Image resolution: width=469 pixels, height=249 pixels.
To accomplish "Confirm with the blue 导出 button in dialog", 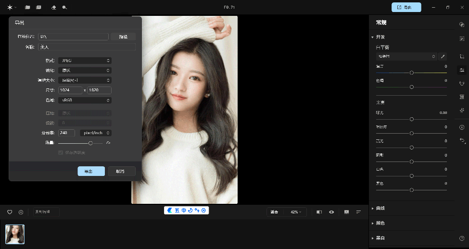I will pos(91,171).
